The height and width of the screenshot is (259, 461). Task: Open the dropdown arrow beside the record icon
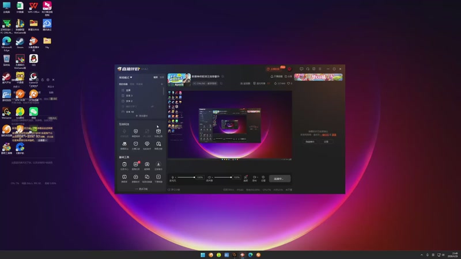click(x=257, y=177)
